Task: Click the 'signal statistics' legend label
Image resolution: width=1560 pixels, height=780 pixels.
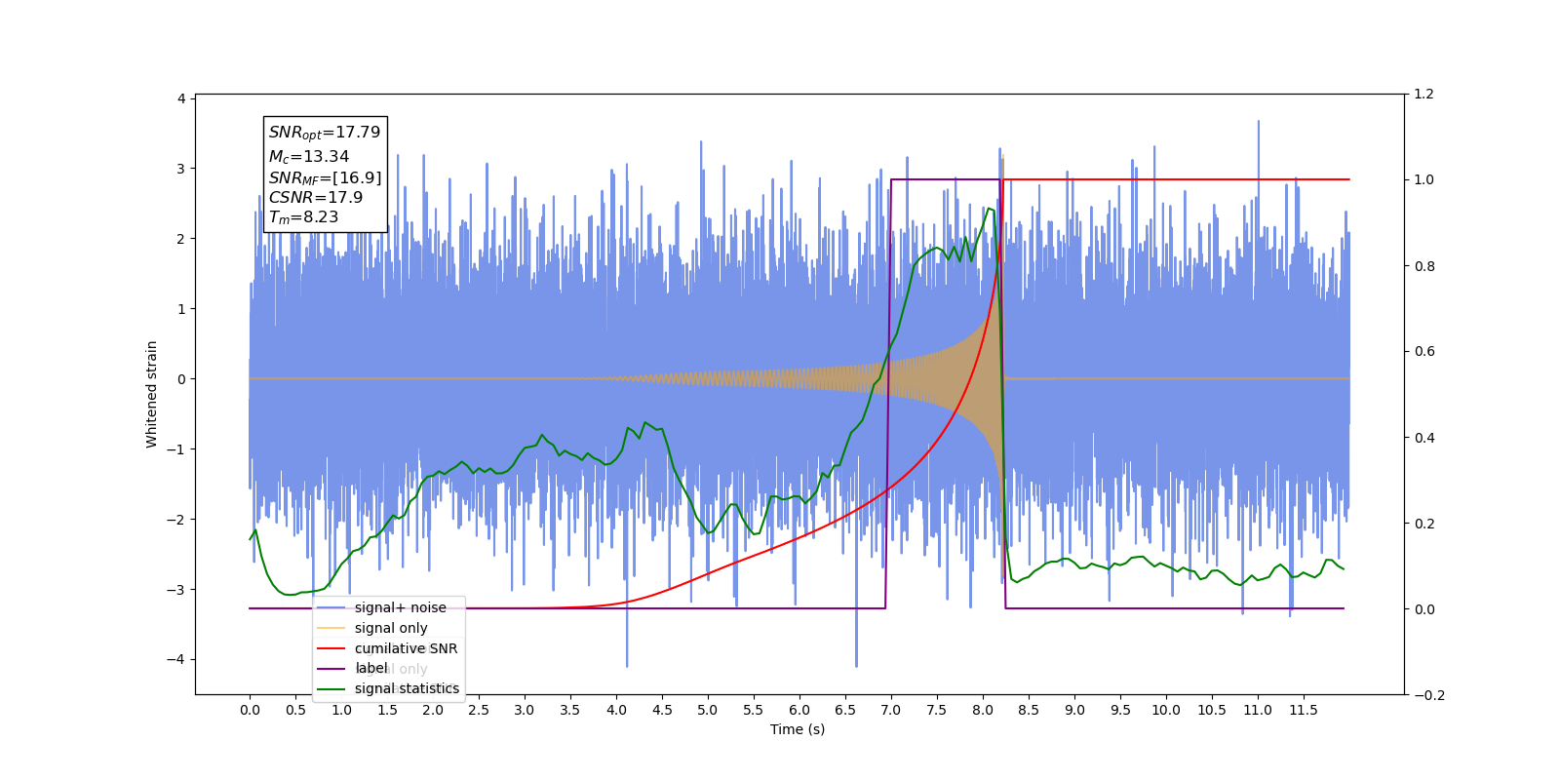Action: click(x=407, y=688)
